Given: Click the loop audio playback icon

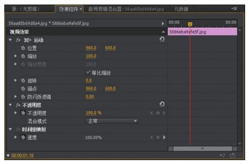Looking at the screenshot, I should 222,155.
